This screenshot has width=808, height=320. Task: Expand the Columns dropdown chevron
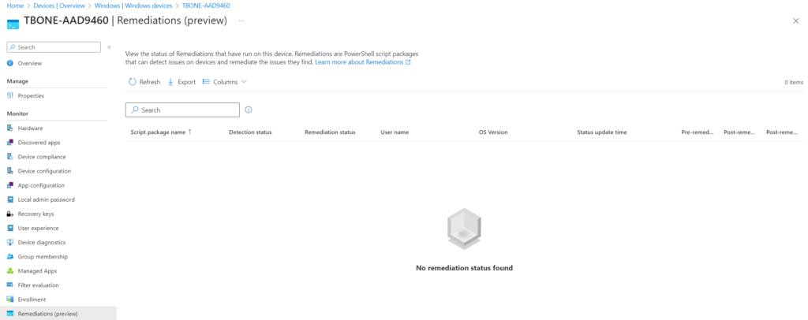tap(244, 82)
